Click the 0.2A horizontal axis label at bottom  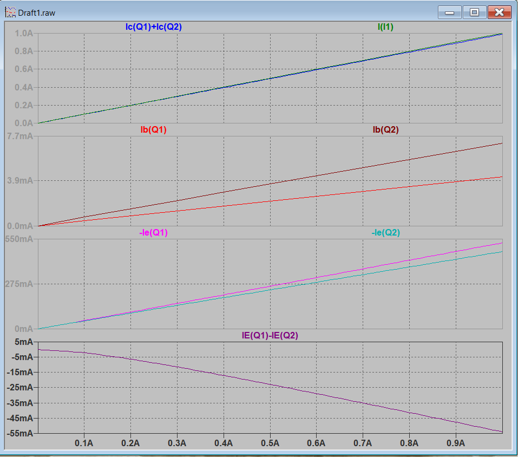[x=130, y=443]
